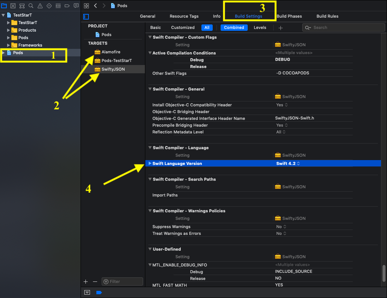
Task: Open the Debug navigator icon
Action: [58, 6]
